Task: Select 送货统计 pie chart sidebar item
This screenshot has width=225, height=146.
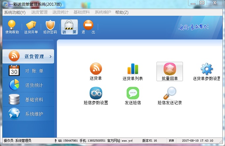Action: click(28, 85)
